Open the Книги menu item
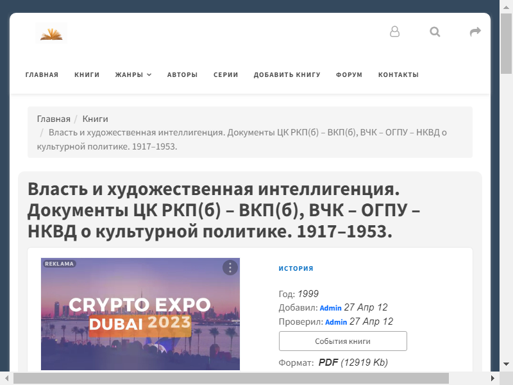Viewport: 513px width, 385px height. 87,75
